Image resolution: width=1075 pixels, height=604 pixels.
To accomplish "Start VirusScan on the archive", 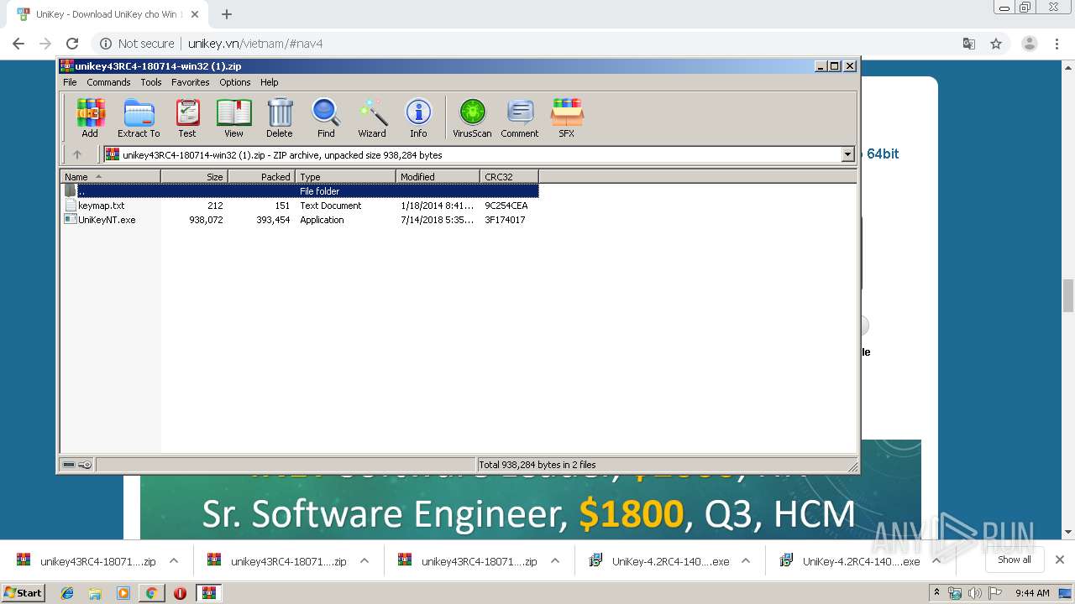I will 472,117.
